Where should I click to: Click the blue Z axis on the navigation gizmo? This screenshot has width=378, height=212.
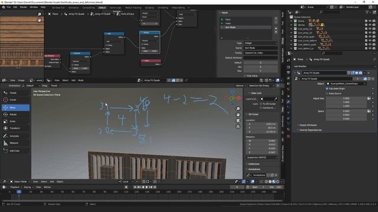tap(232, 92)
